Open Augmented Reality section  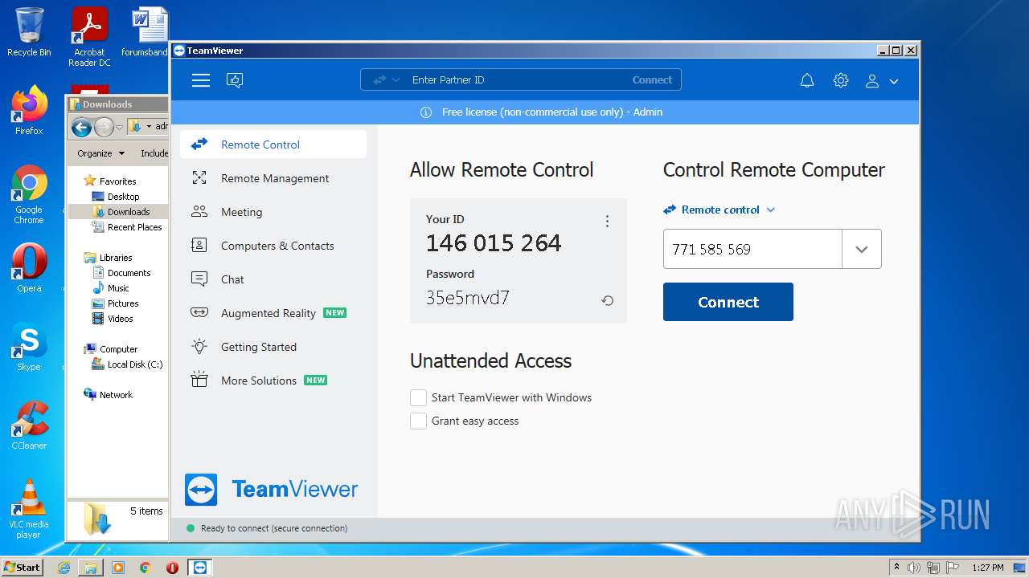273,313
